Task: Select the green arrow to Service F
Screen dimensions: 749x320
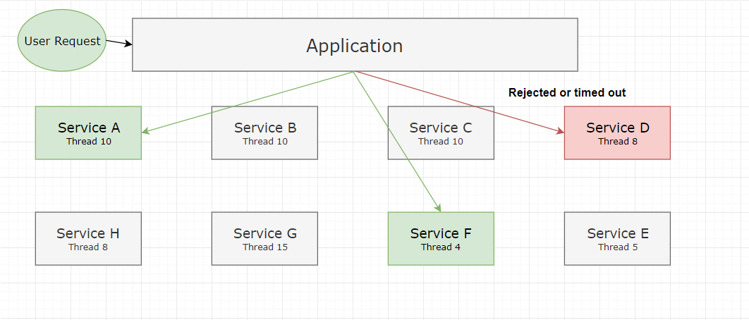Action: point(397,142)
